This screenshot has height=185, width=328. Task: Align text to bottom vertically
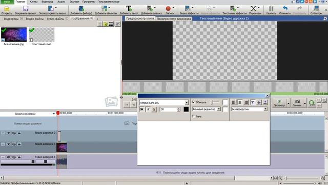click(x=265, y=102)
